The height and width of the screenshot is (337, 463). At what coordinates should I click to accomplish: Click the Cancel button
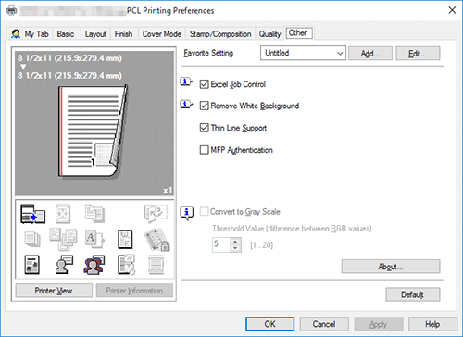324,324
